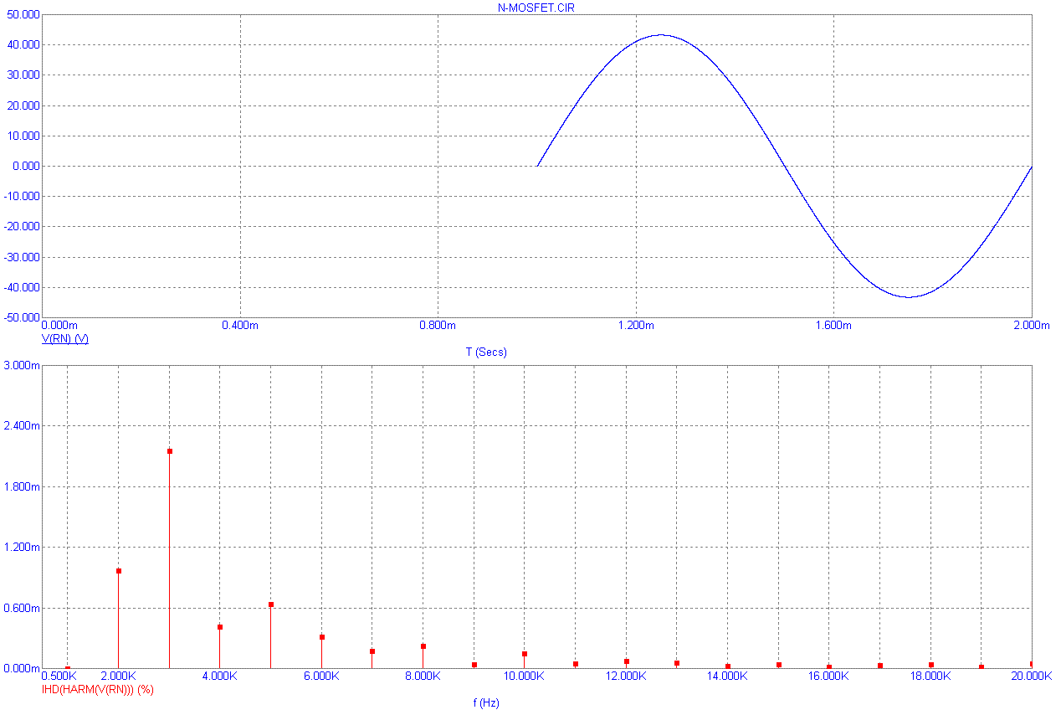
Task: Click the T (Secs) axis title
Action: tap(486, 352)
